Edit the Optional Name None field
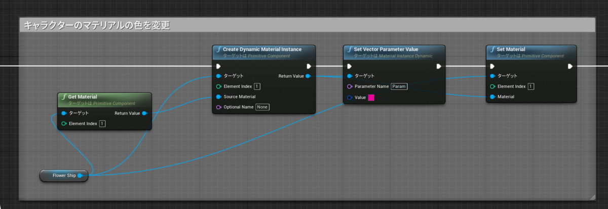Viewport: 608px width, 209px height. pyautogui.click(x=262, y=107)
